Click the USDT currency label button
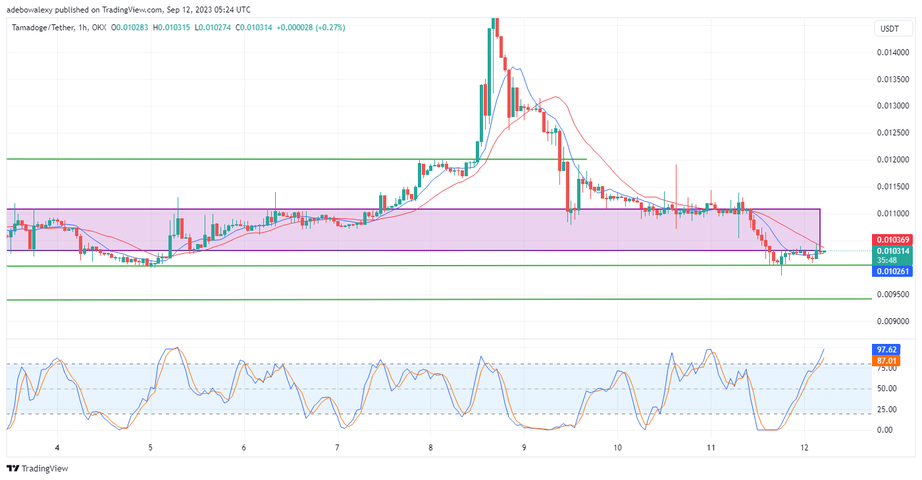 click(894, 28)
